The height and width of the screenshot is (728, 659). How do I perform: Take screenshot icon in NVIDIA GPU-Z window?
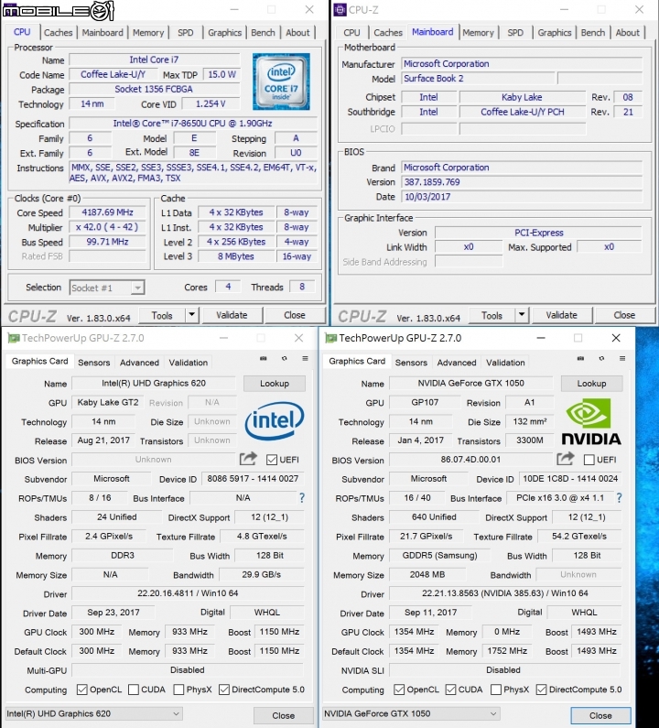580,358
